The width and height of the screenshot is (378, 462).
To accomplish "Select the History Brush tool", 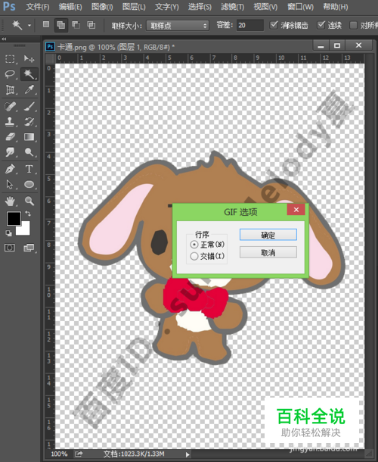I will coord(29,121).
